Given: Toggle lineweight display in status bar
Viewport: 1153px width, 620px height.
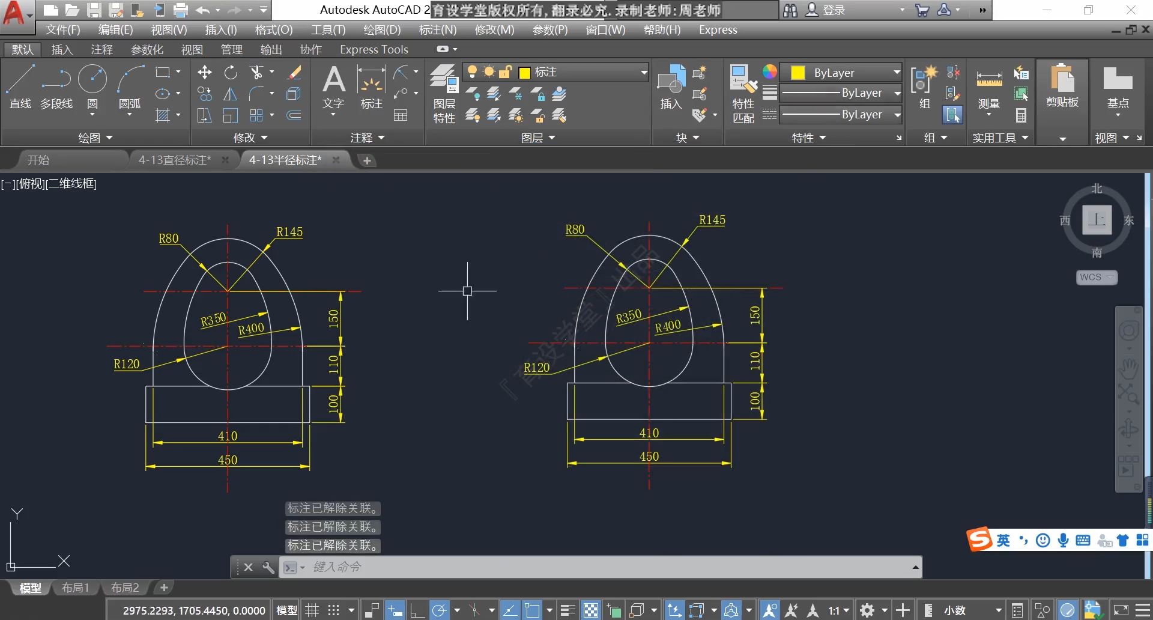Looking at the screenshot, I should tap(567, 610).
